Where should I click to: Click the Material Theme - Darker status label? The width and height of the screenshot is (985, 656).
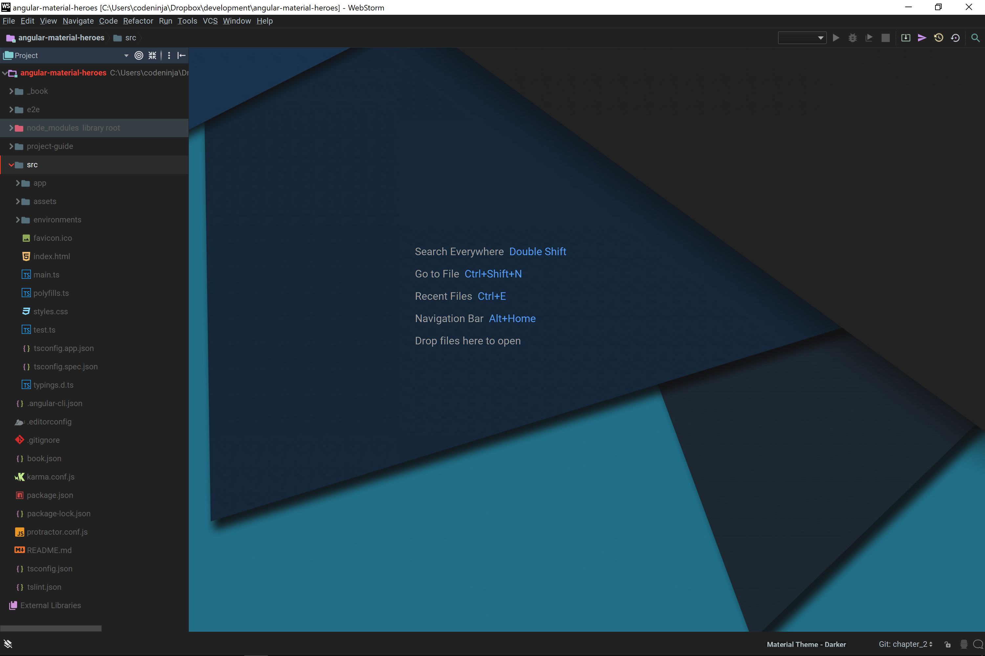(806, 644)
